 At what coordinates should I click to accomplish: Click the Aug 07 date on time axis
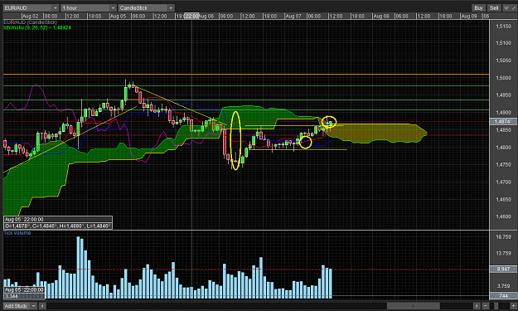coord(293,17)
